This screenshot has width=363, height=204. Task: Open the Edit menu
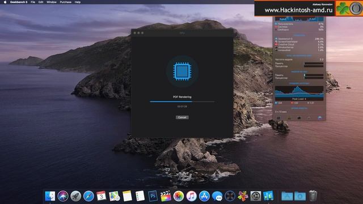click(41, 2)
